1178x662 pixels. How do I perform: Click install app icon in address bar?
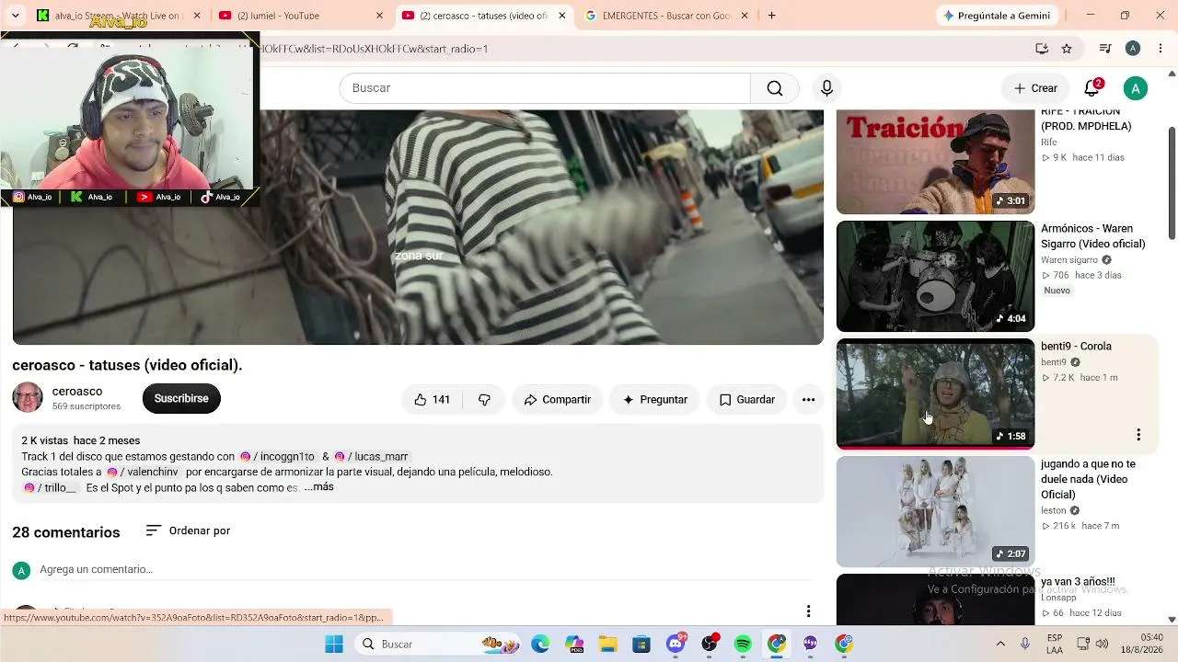point(1042,49)
